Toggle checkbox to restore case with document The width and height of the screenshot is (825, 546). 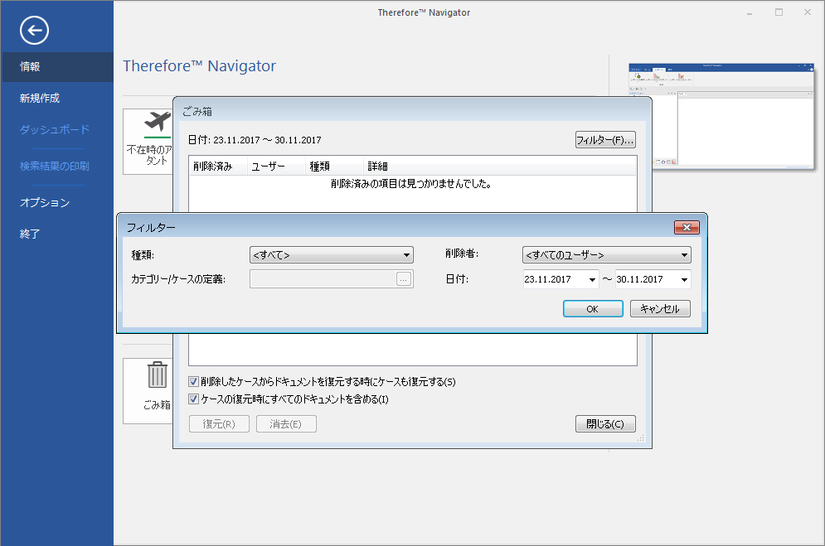(194, 381)
